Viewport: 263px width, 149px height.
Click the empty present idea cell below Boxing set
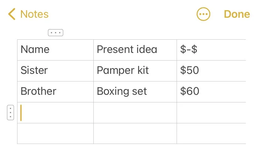click(x=135, y=113)
